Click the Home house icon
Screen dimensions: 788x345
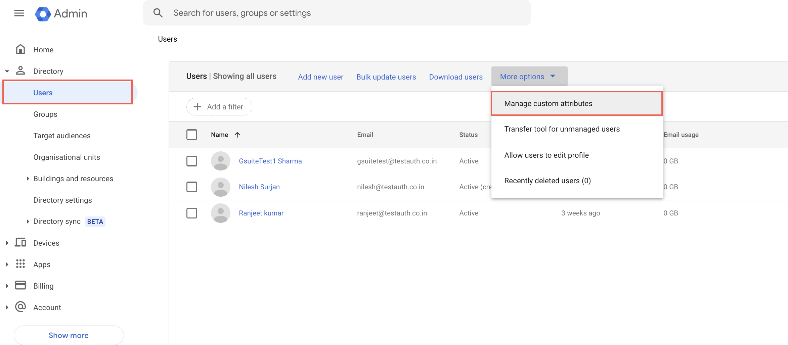point(20,49)
